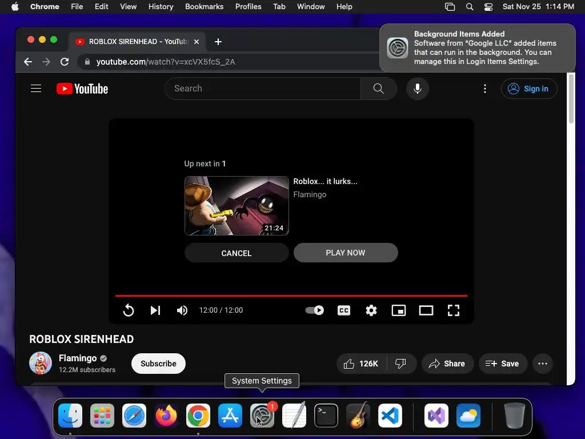The width and height of the screenshot is (585, 439).
Task: Launch Terminal from the Dock
Action: (326, 416)
